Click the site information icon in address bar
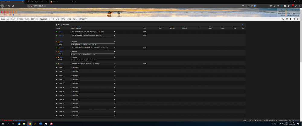 coord(30,6)
